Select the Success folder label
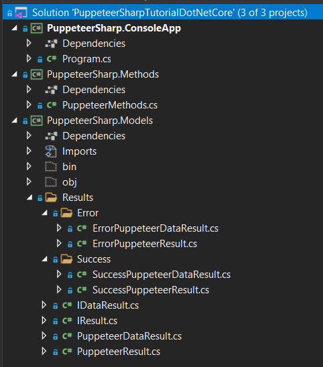Viewport: 323px width, 367px height. pyautogui.click(x=94, y=259)
